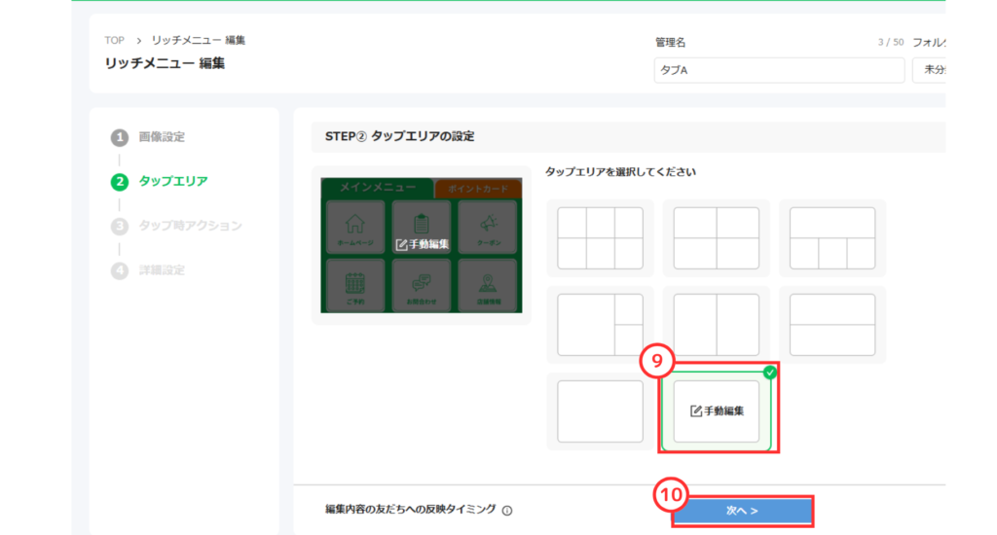
Task: Select the two vertical columns layout
Action: 716,325
